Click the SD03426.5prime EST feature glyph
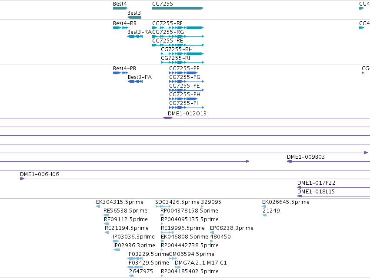370x278 pixels. 163,206
